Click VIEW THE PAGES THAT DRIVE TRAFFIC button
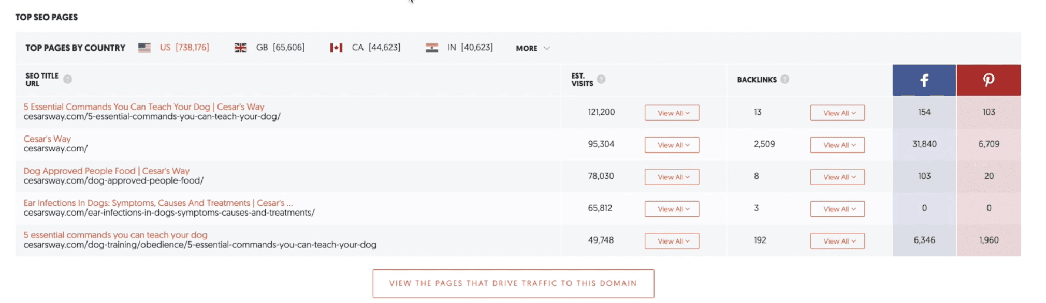 513,283
